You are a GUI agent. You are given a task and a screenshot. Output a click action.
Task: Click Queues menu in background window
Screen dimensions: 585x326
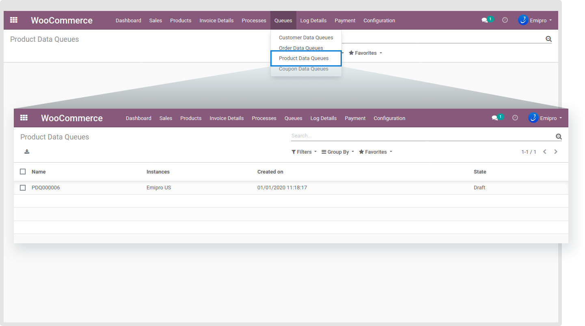tap(283, 20)
